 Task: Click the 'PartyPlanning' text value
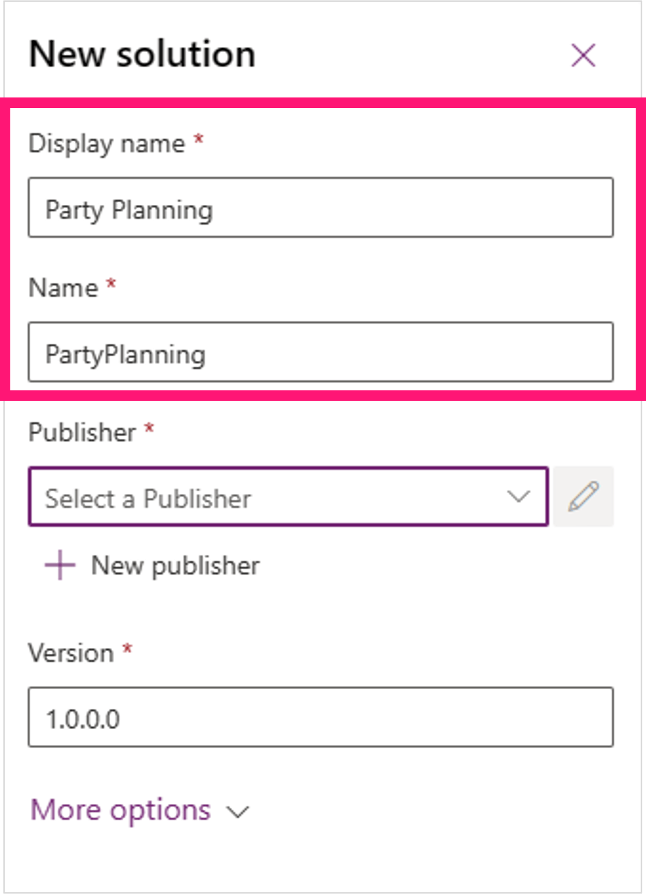click(x=126, y=354)
